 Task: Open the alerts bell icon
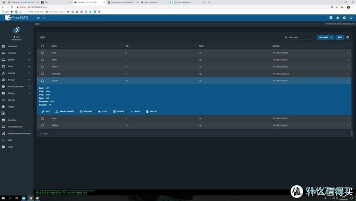pos(338,18)
